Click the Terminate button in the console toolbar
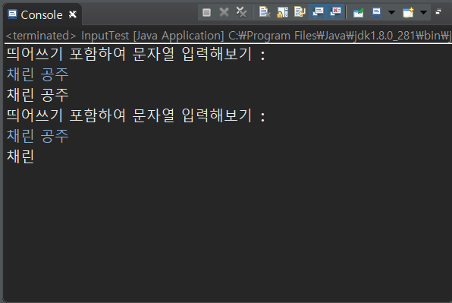Viewport: 452px width, 303px height. 206,12
